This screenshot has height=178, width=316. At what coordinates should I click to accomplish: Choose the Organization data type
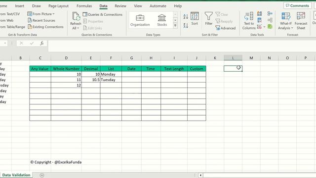140,20
